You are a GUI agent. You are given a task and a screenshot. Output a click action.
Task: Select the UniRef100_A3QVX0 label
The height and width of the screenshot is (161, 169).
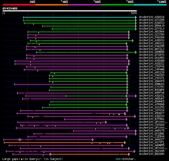click(152, 41)
